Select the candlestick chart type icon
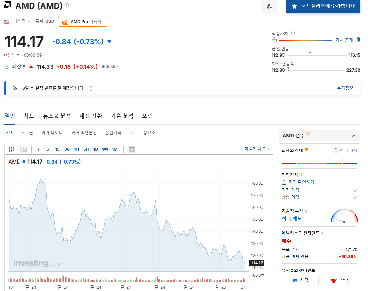The image size is (368, 291). pyautogui.click(x=11, y=149)
